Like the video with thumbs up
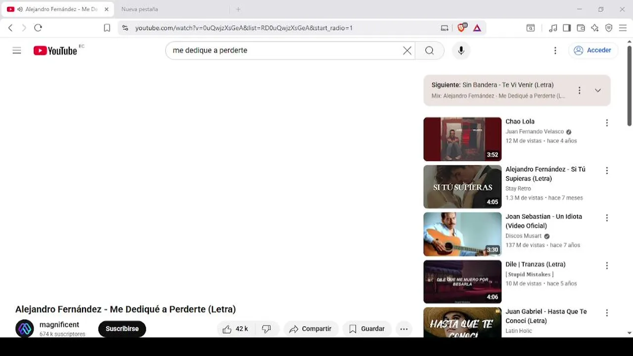The image size is (633, 356). click(x=235, y=329)
